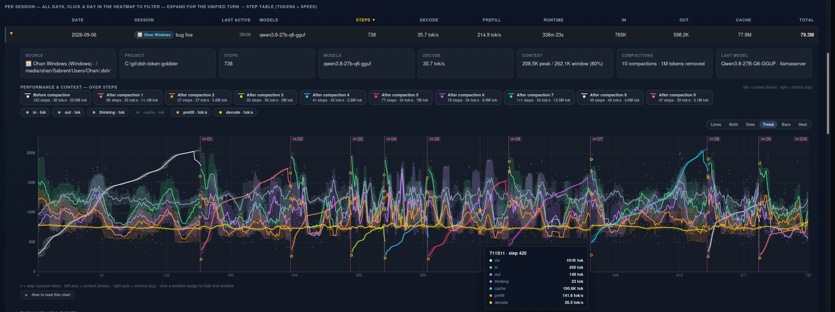This screenshot has height=312, width=835.
Task: Switch chart view to Dots
Action: [x=750, y=124]
